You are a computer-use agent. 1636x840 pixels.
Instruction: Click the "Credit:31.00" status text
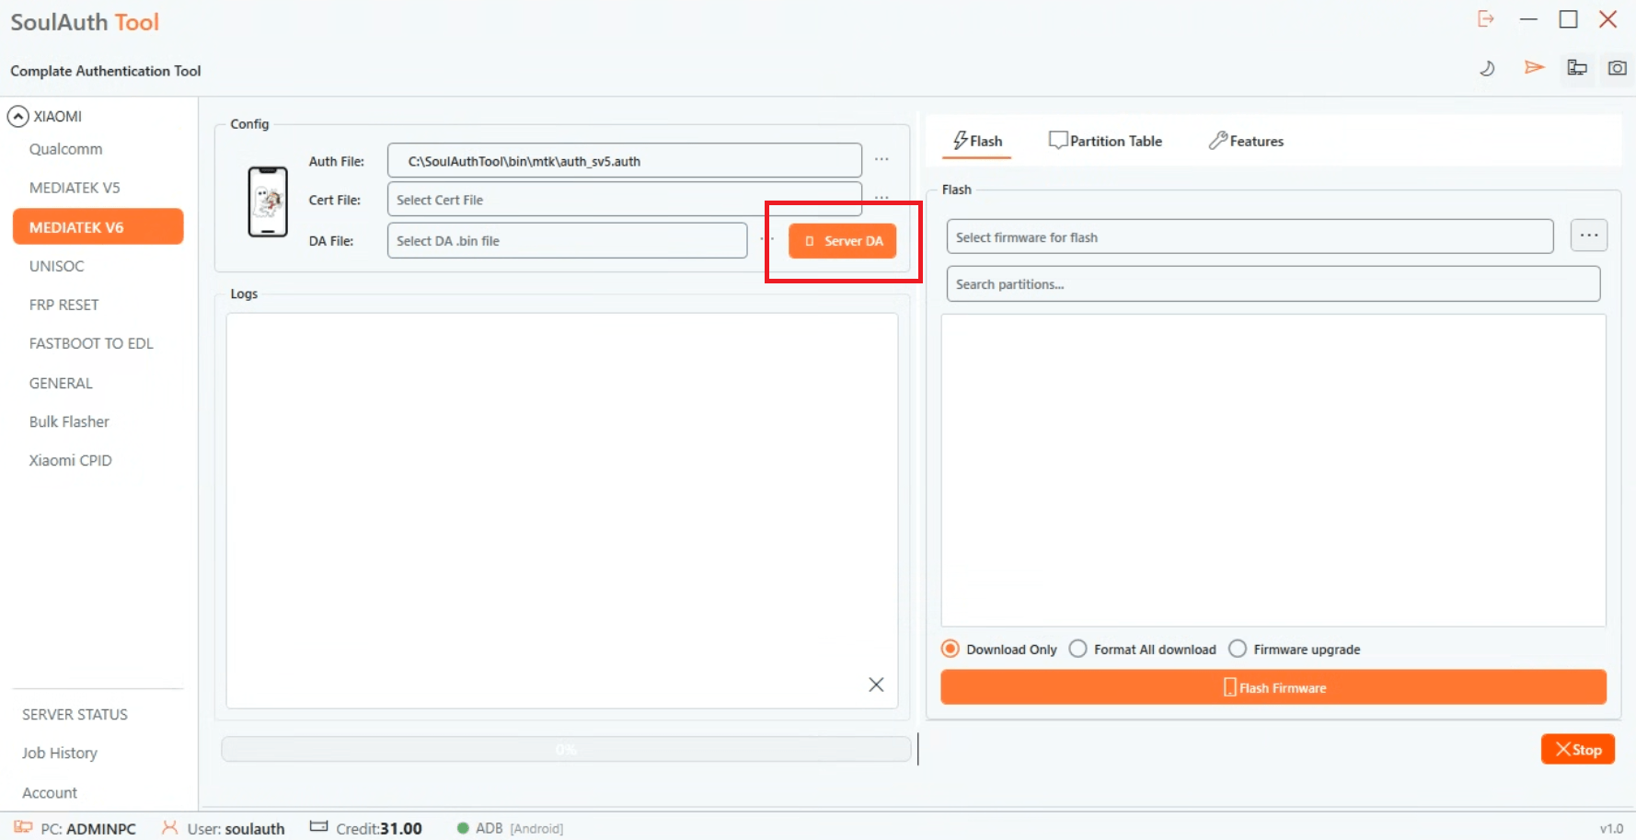point(379,828)
